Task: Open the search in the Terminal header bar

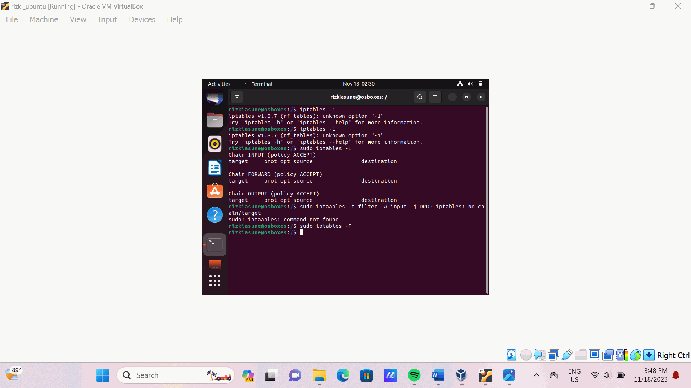Action: (x=420, y=97)
